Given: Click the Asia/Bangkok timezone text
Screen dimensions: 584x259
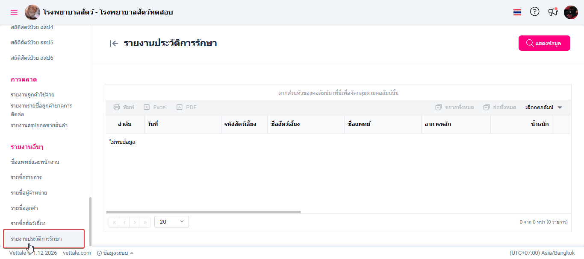Looking at the screenshot, I should coord(542,253).
